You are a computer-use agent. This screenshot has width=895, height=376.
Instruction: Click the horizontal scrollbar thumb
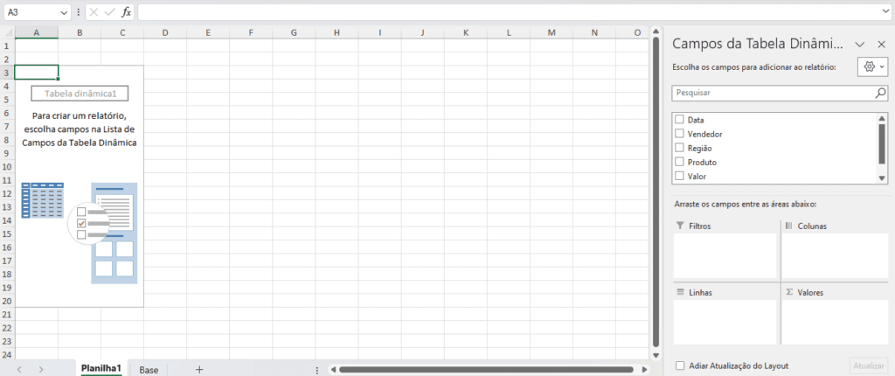486,370
